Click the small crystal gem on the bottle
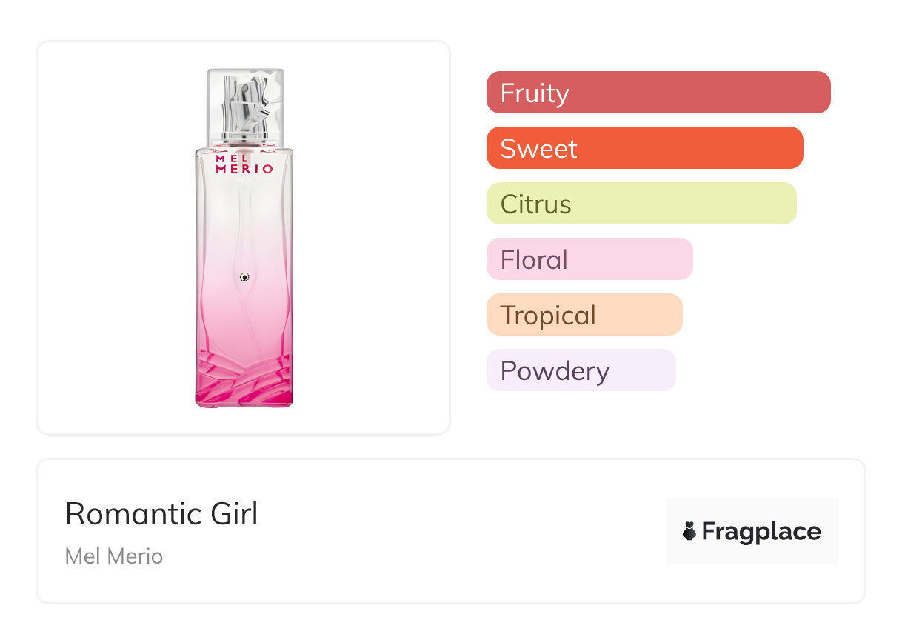This screenshot has width=902, height=640. pos(244,277)
